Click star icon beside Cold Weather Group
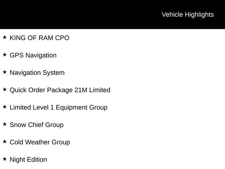225x169 pixels. [5, 142]
